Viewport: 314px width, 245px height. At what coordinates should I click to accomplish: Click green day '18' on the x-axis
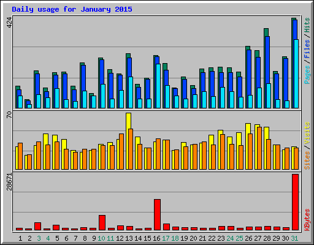point(175,238)
